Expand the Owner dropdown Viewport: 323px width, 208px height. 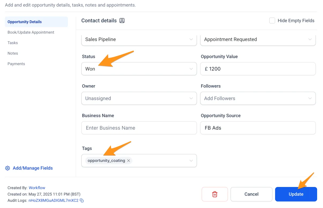[x=139, y=98]
